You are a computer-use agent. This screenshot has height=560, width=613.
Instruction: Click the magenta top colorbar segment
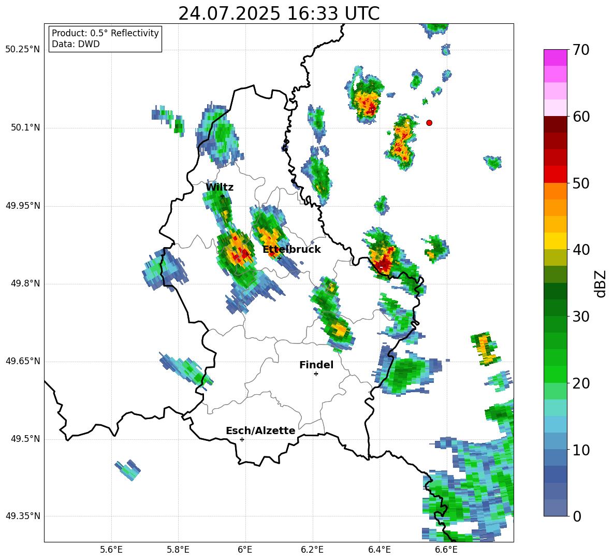pos(555,58)
